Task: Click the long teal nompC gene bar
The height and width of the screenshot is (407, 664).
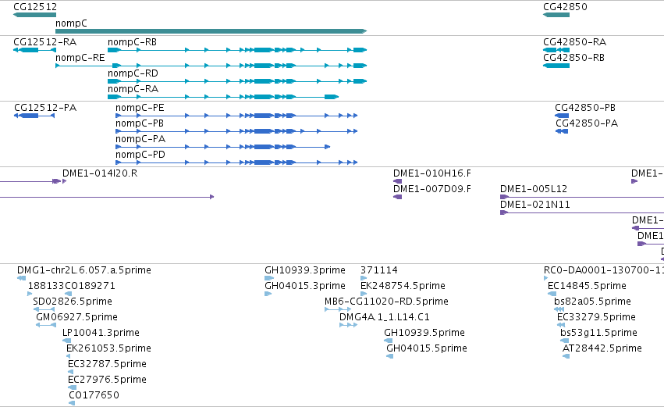Action: pyautogui.click(x=211, y=31)
